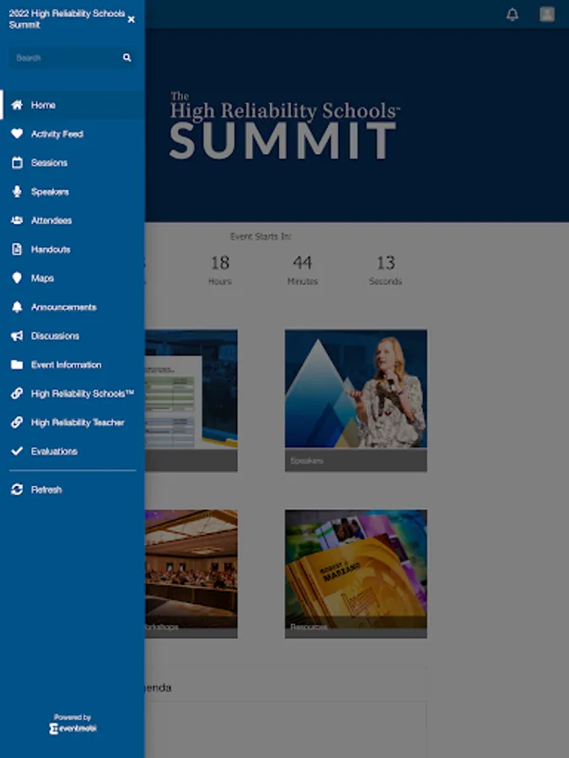Viewport: 569px width, 758px height.
Task: Select Evaluations menu item
Action: pos(72,451)
